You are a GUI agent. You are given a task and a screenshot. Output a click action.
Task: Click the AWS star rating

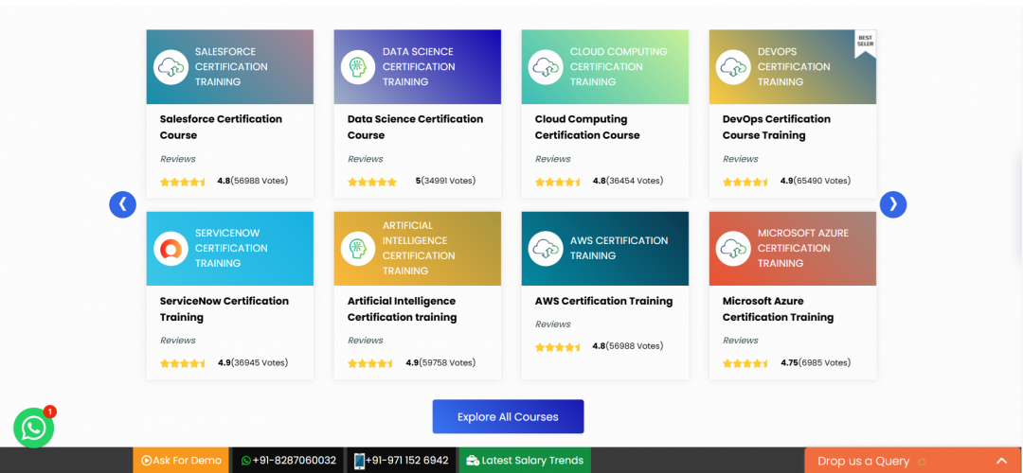pos(558,347)
